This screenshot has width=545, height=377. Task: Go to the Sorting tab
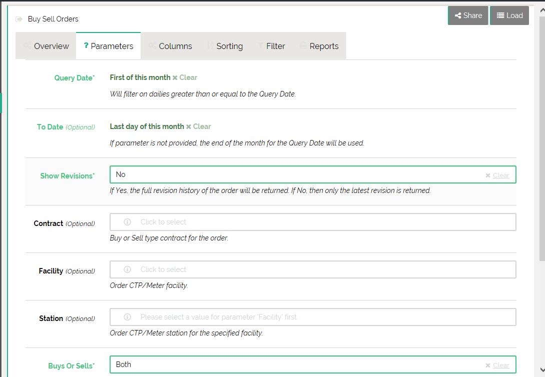click(225, 46)
